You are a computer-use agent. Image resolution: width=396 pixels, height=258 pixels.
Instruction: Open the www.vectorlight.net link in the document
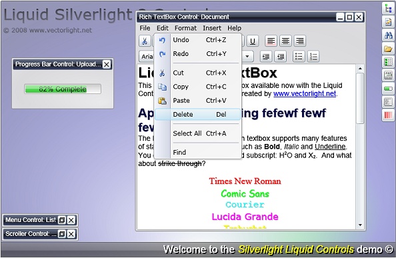coord(305,93)
